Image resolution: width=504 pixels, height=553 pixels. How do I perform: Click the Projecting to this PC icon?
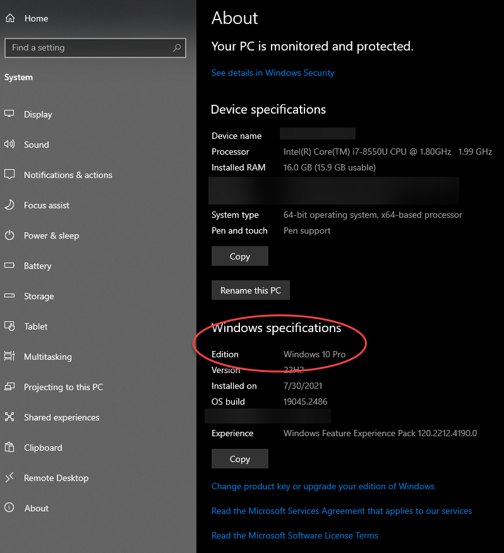(9, 386)
